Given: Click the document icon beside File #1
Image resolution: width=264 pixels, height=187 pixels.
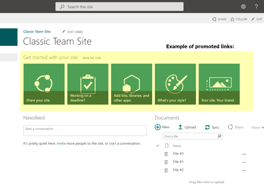Looking at the screenshot, I should click(166, 162).
